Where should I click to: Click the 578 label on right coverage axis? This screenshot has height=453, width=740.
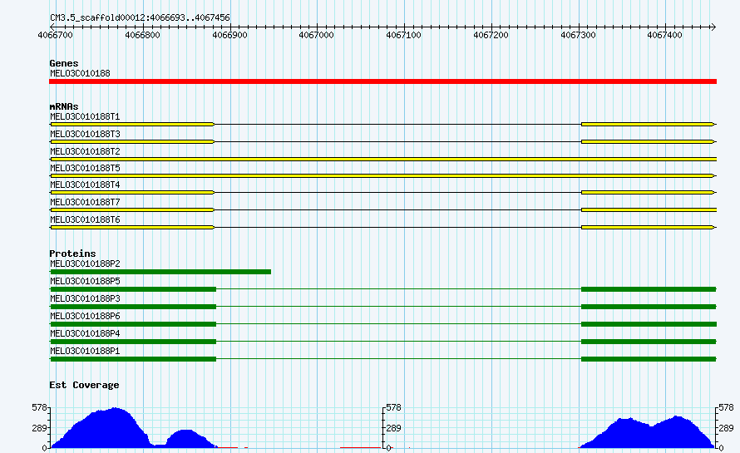[726, 407]
